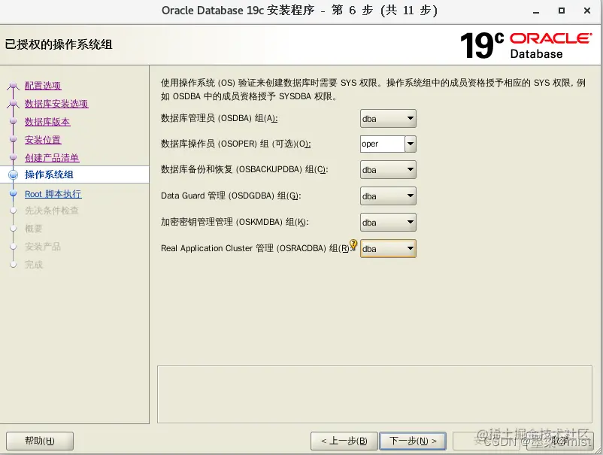603x455 pixels.
Task: Select the current 操作系统组 step
Action: click(x=49, y=174)
